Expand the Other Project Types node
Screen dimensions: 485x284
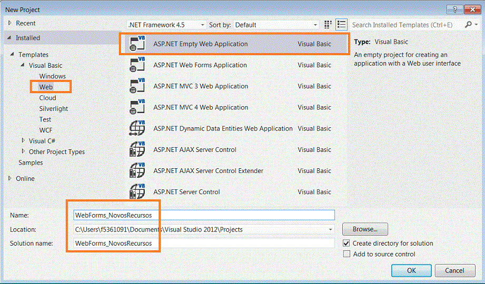pos(23,151)
